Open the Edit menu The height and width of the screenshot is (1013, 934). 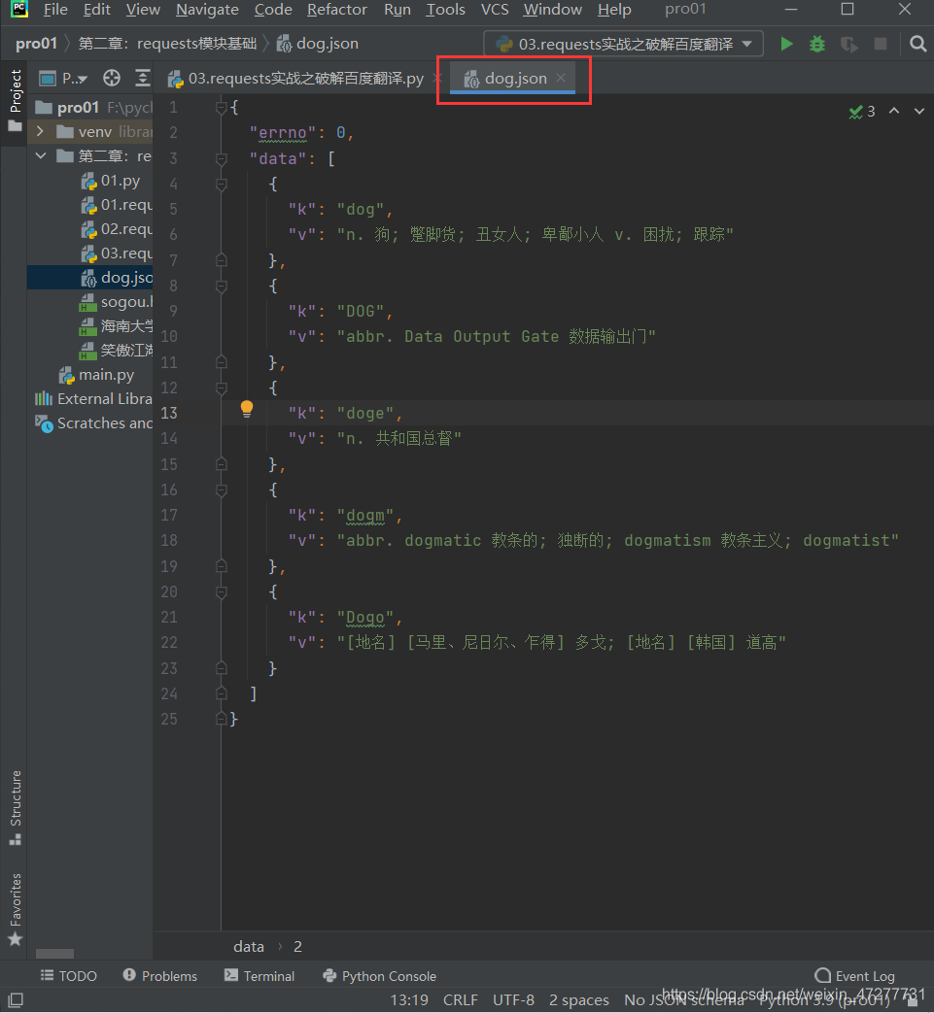pos(97,10)
